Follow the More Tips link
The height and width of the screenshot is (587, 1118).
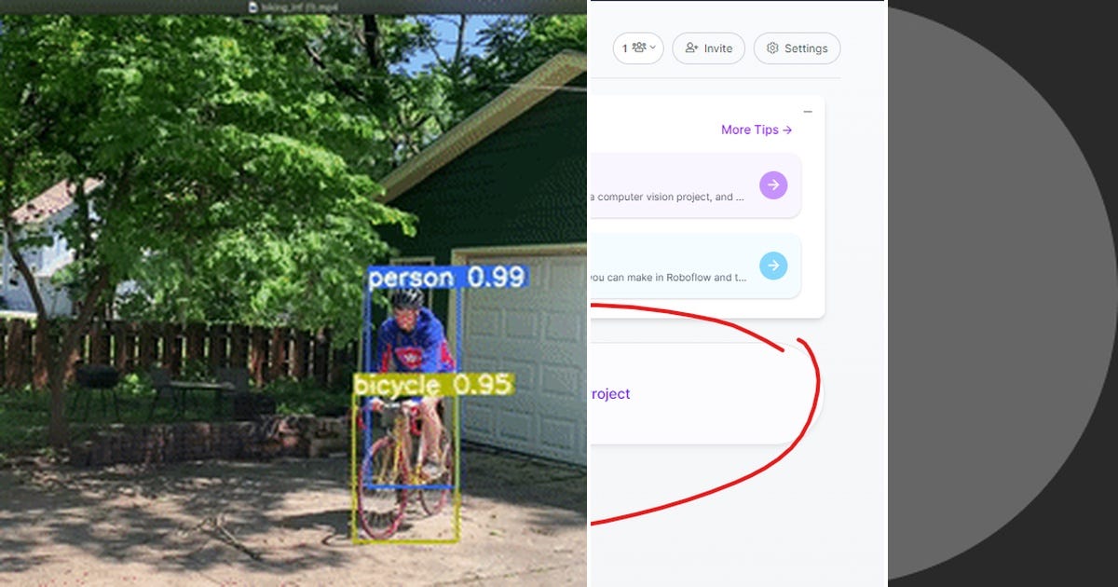coord(757,130)
